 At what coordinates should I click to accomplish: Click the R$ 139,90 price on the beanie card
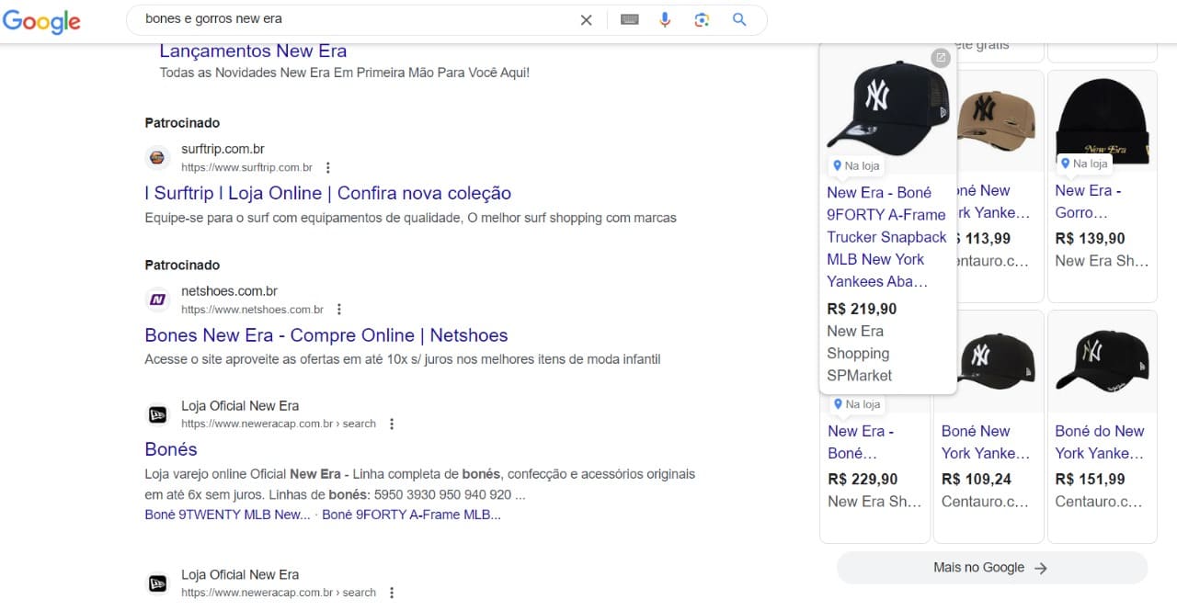(x=1090, y=238)
